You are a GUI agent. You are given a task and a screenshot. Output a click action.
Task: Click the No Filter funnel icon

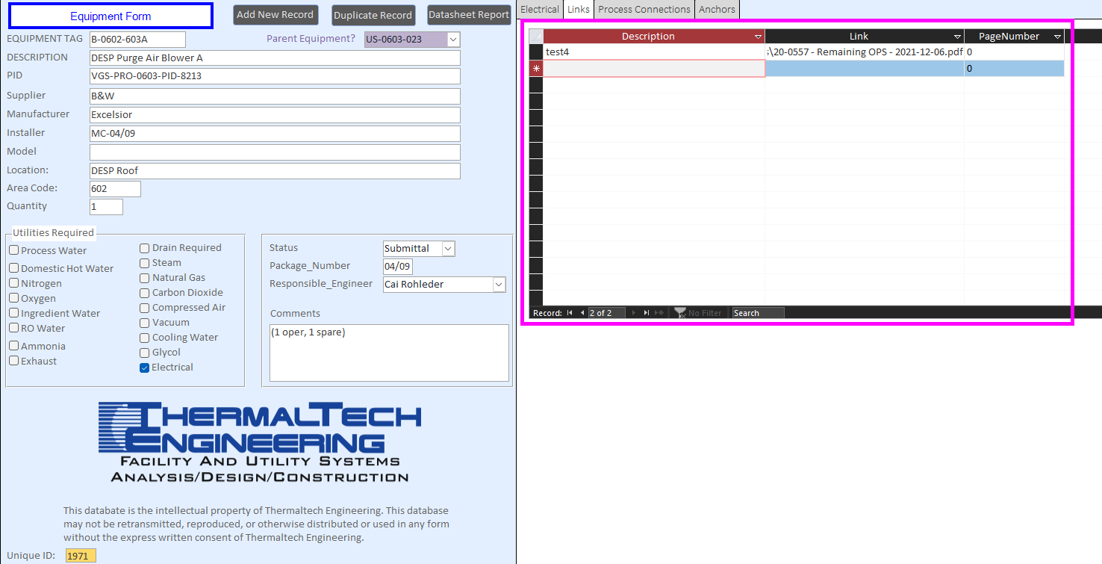[x=680, y=313]
